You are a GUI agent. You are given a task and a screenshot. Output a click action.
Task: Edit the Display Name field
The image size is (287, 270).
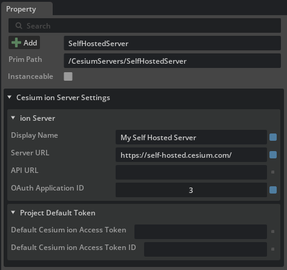191,137
